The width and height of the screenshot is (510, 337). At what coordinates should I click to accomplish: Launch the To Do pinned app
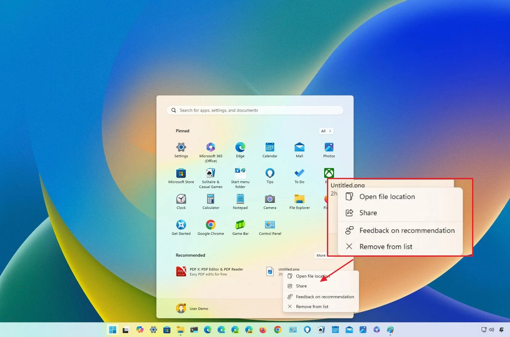(x=300, y=176)
